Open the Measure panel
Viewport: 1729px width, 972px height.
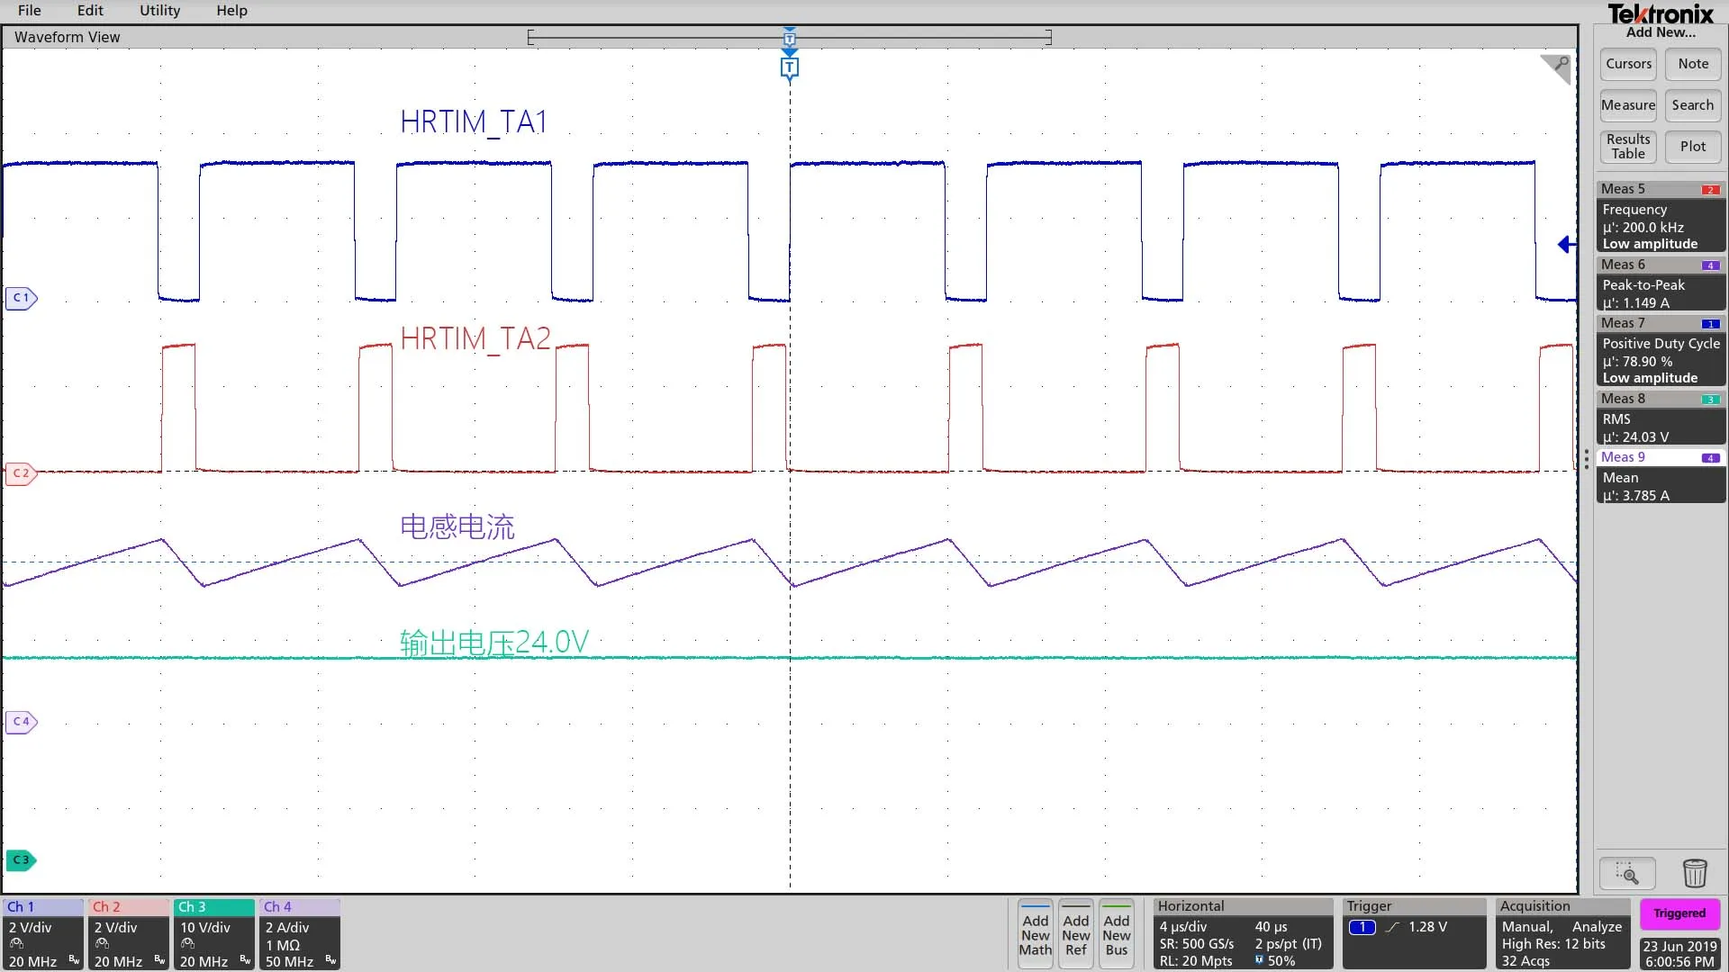pos(1628,105)
